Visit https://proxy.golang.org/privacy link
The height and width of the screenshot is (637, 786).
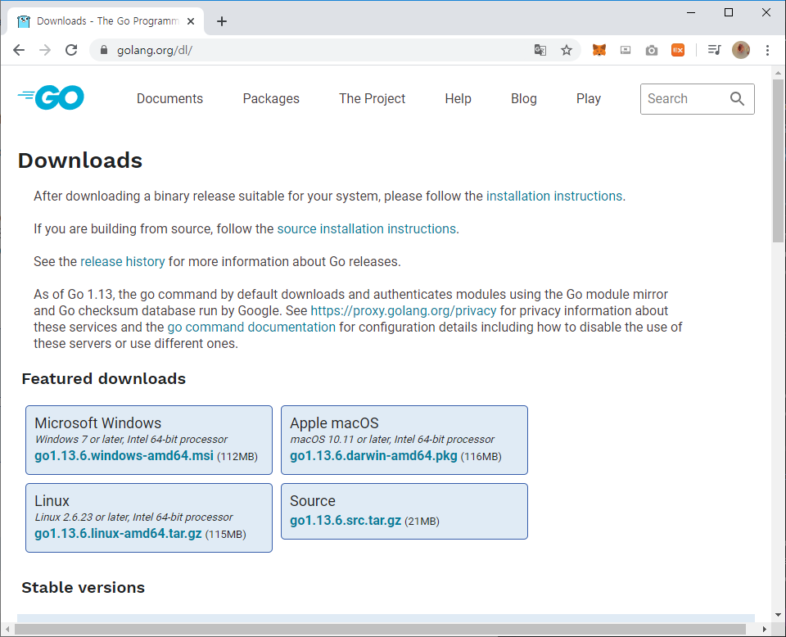pos(404,311)
